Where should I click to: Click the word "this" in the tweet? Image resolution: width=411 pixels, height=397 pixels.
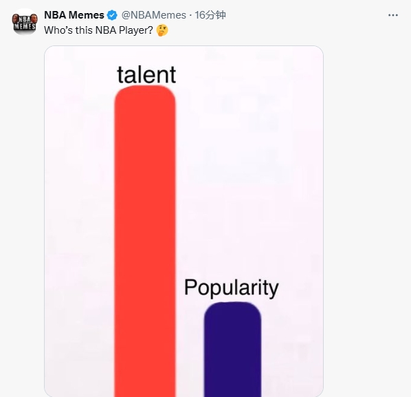pyautogui.click(x=84, y=30)
